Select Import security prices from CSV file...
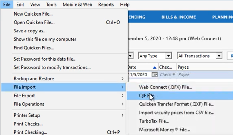Screen dimensions: 233x135 tap(180, 113)
